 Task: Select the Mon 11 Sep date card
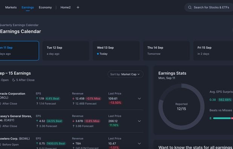click(x=19, y=51)
